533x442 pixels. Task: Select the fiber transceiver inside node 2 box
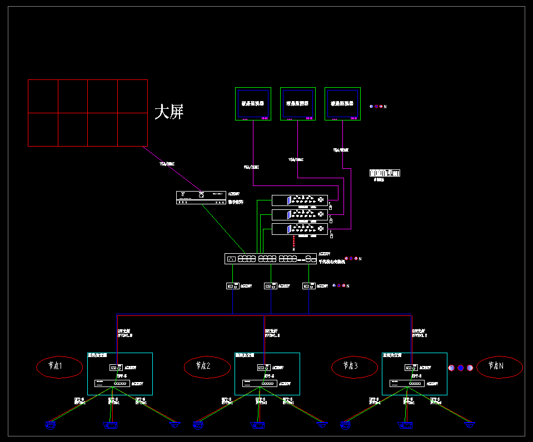click(x=264, y=368)
